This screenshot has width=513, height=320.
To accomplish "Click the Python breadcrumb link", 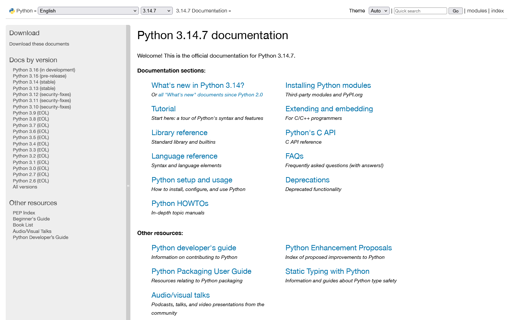I will [x=25, y=11].
